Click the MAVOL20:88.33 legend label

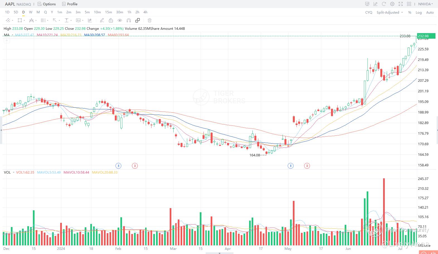(x=105, y=172)
